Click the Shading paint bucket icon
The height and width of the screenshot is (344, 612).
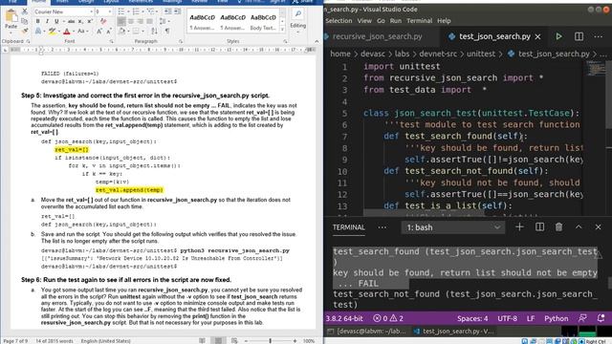pos(121,31)
